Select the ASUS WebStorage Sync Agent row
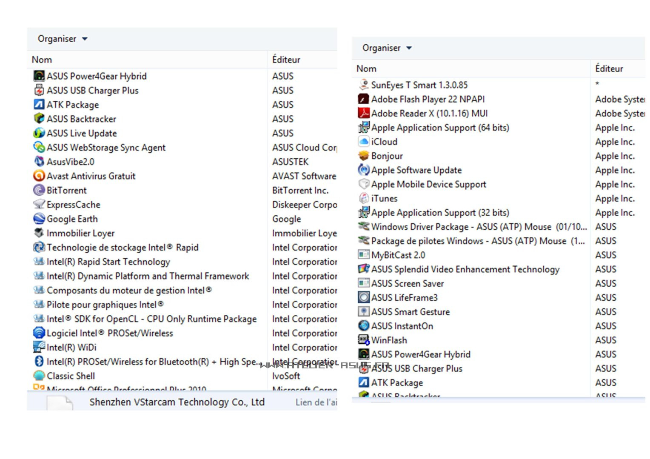 tap(106, 148)
